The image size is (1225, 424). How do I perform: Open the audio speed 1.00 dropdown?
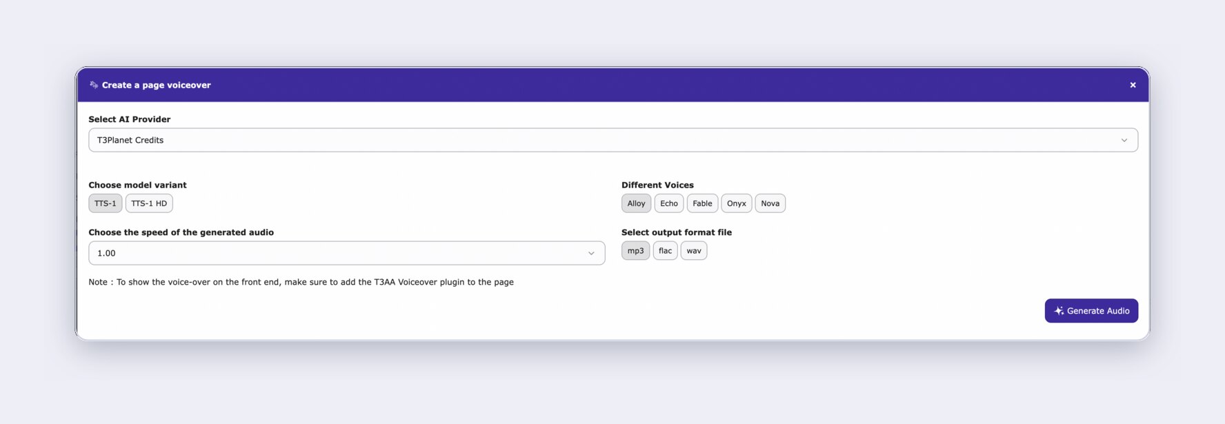[x=346, y=253]
